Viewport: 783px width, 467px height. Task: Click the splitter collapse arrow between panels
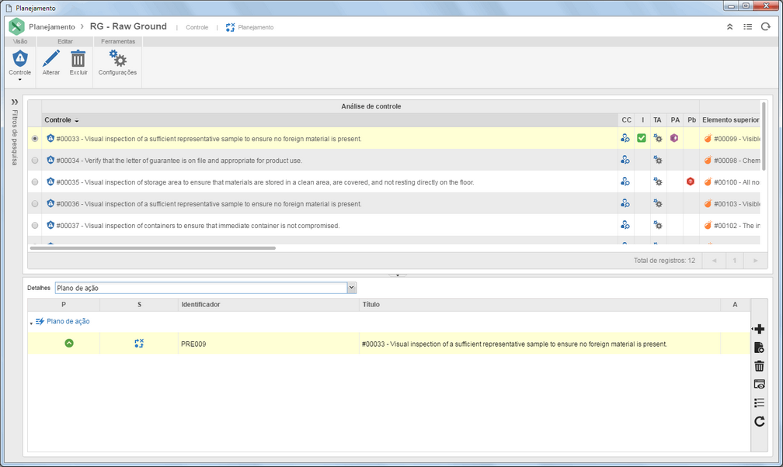tap(398, 275)
